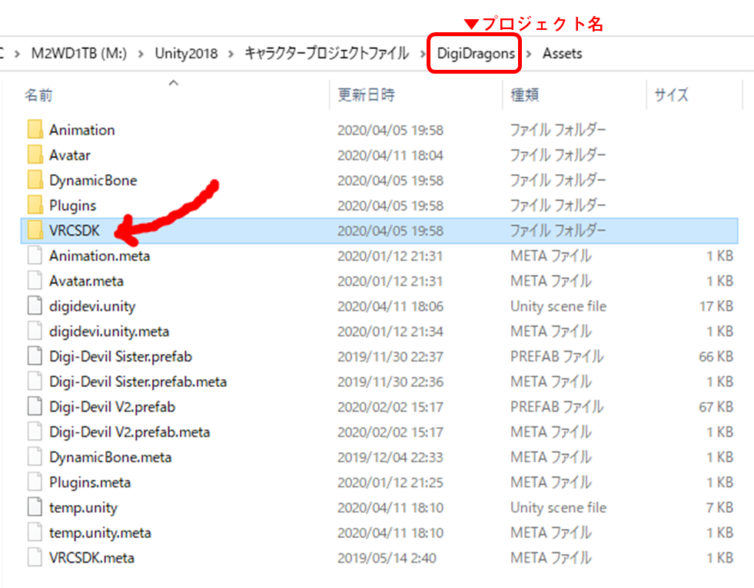
Task: Go to Unity2018 folder in breadcrumb
Action: (x=186, y=53)
